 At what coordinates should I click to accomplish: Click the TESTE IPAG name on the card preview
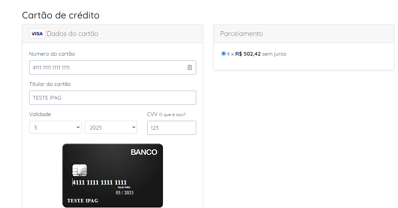tap(83, 201)
